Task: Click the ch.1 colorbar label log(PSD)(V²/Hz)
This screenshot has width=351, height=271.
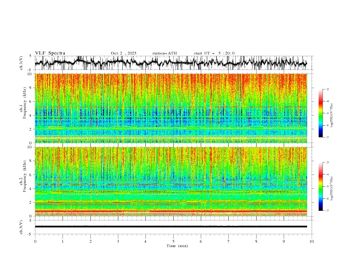Action: pos(332,116)
